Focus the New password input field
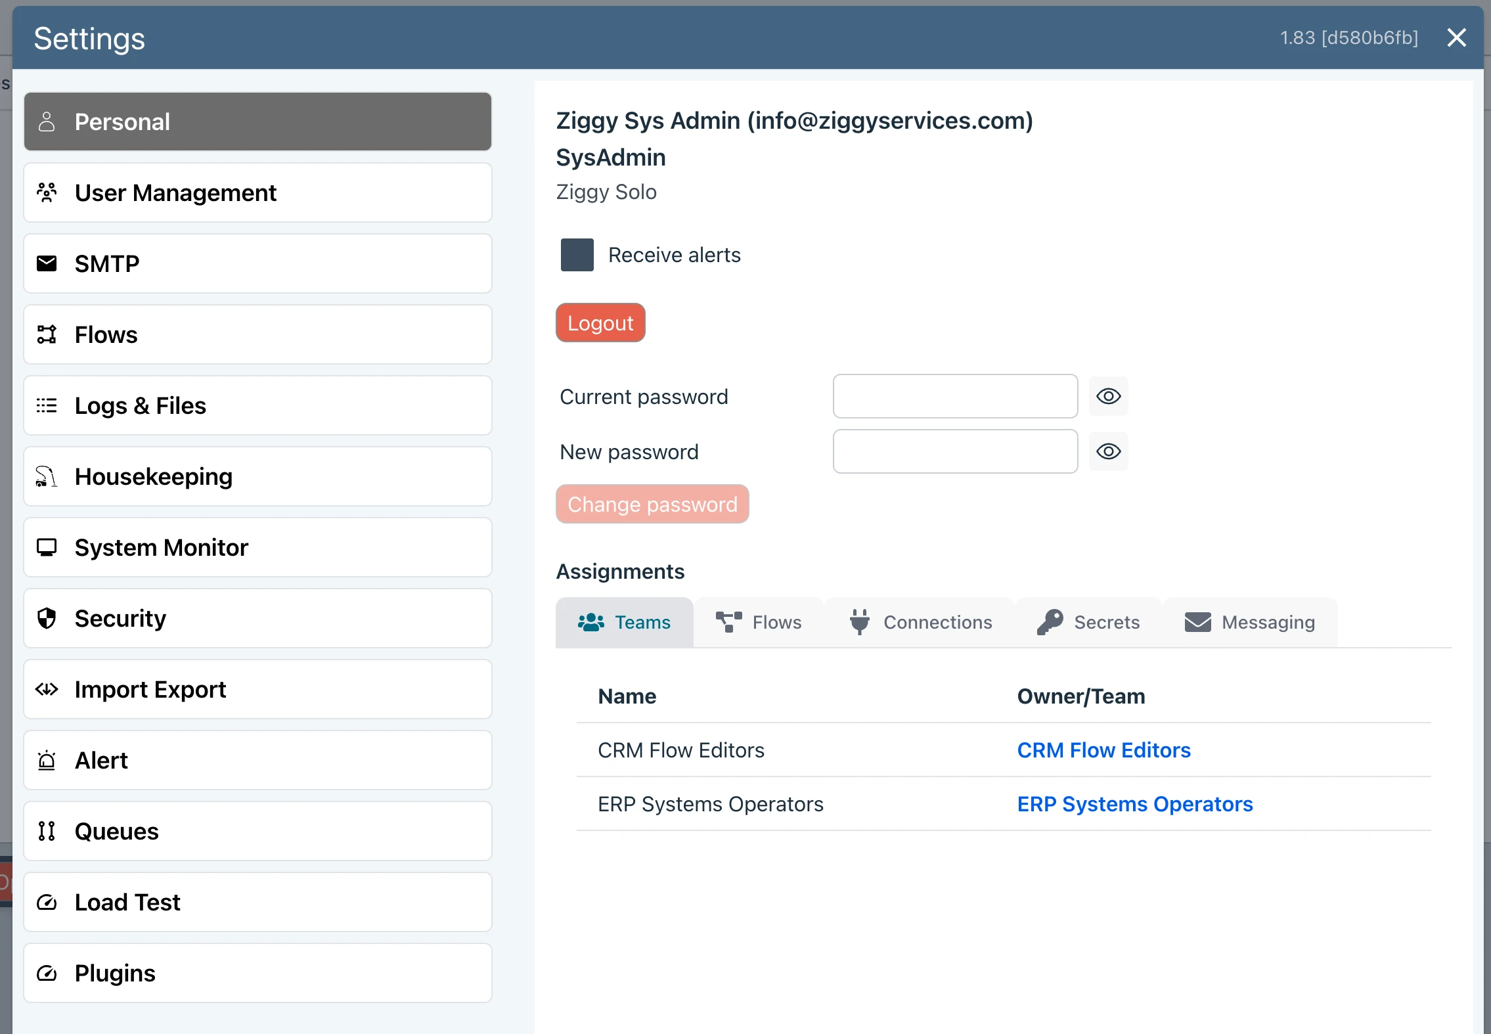1491x1034 pixels. (x=955, y=451)
